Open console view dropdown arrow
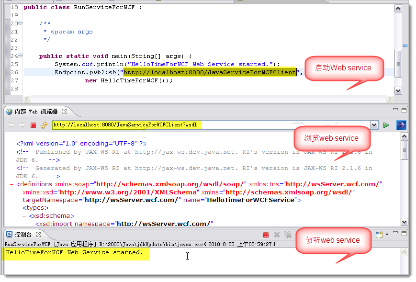 click(x=387, y=234)
